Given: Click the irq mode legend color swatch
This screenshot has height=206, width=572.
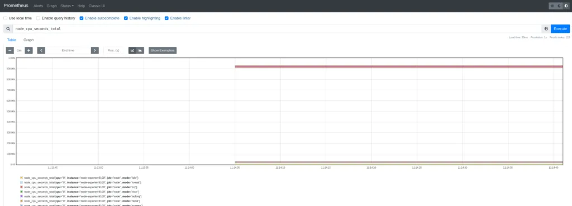Looking at the screenshot, I should point(22,187).
